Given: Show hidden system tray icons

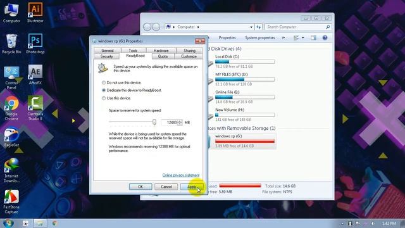Looking at the screenshot, I should (342, 224).
